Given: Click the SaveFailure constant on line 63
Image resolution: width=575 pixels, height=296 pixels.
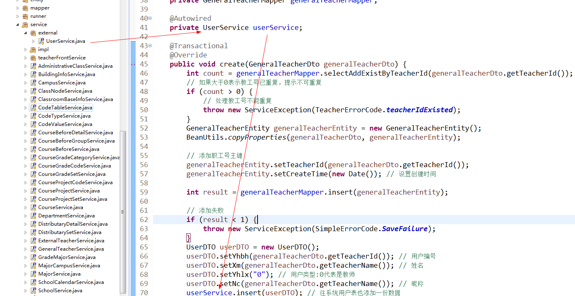Looking at the screenshot, I should coord(405,229).
